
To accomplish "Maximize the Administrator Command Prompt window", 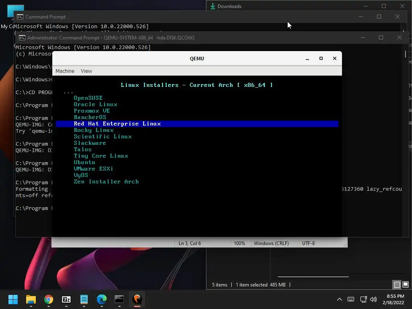I will pyautogui.click(x=381, y=37).
